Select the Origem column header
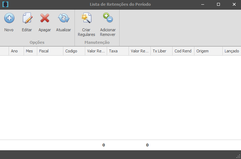 208,51
